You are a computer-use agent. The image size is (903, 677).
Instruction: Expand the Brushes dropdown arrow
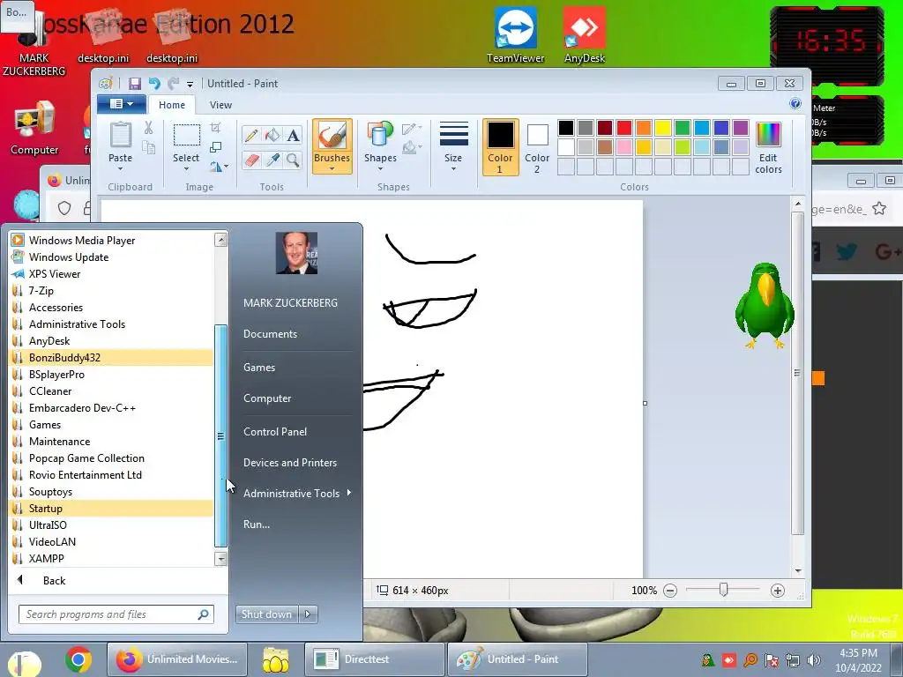coord(332,168)
